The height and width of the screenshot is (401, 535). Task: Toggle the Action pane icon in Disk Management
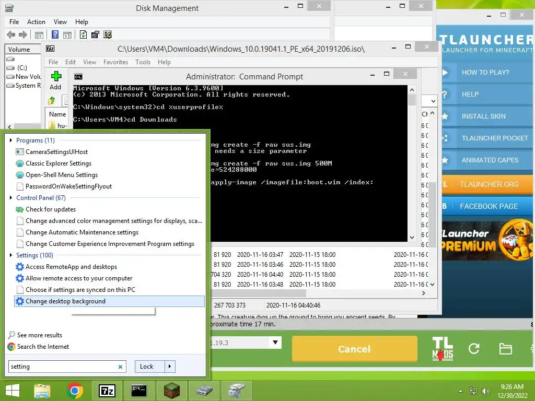[67, 35]
